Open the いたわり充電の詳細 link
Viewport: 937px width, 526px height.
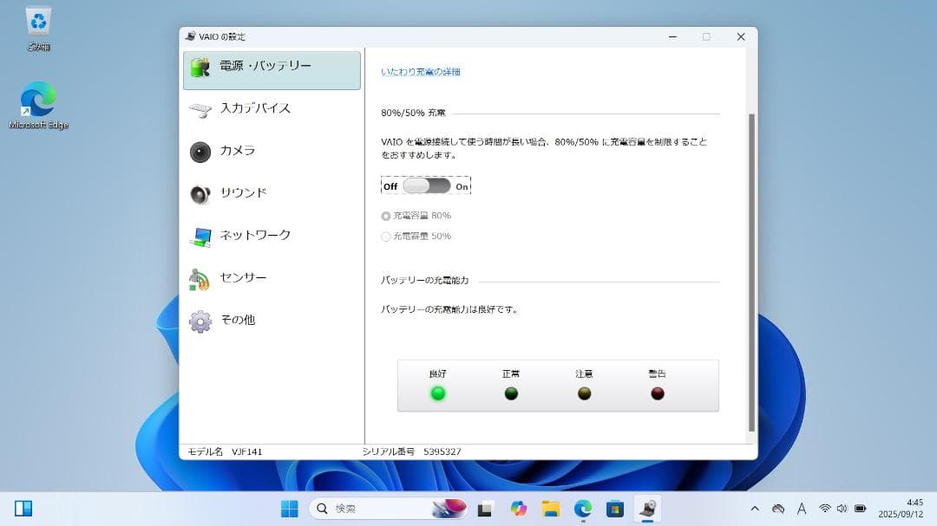422,73
